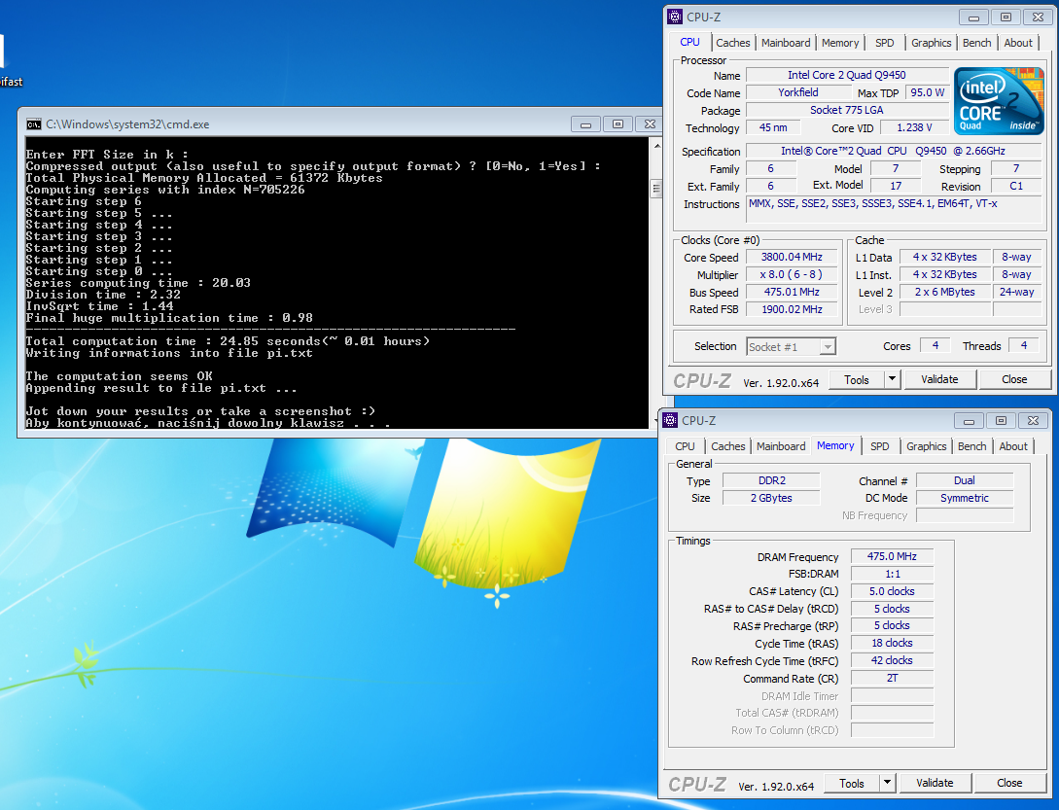Click Channel # value Dual
Viewport: 1059px width, 810px height.
click(965, 480)
